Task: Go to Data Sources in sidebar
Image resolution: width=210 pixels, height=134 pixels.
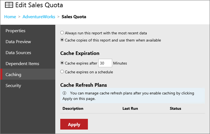Action: 28,52
